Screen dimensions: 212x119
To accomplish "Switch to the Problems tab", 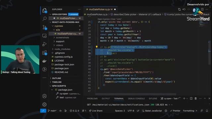I will tap(92, 99).
